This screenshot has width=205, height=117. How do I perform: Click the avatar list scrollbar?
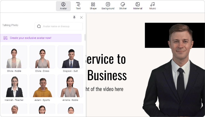[85, 38]
